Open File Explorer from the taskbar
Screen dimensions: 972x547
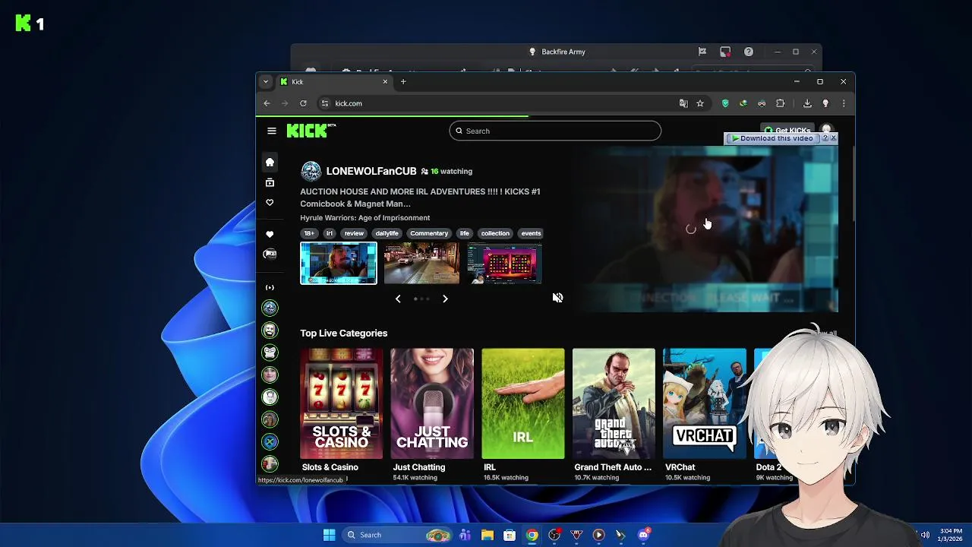point(488,535)
